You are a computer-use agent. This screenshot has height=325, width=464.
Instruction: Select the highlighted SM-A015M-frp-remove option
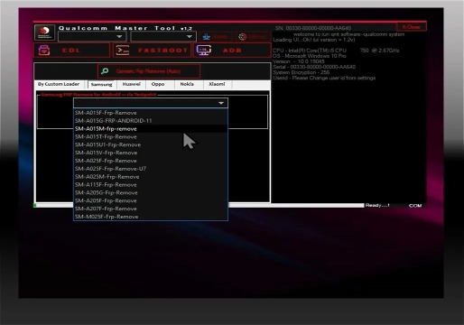tap(151, 129)
